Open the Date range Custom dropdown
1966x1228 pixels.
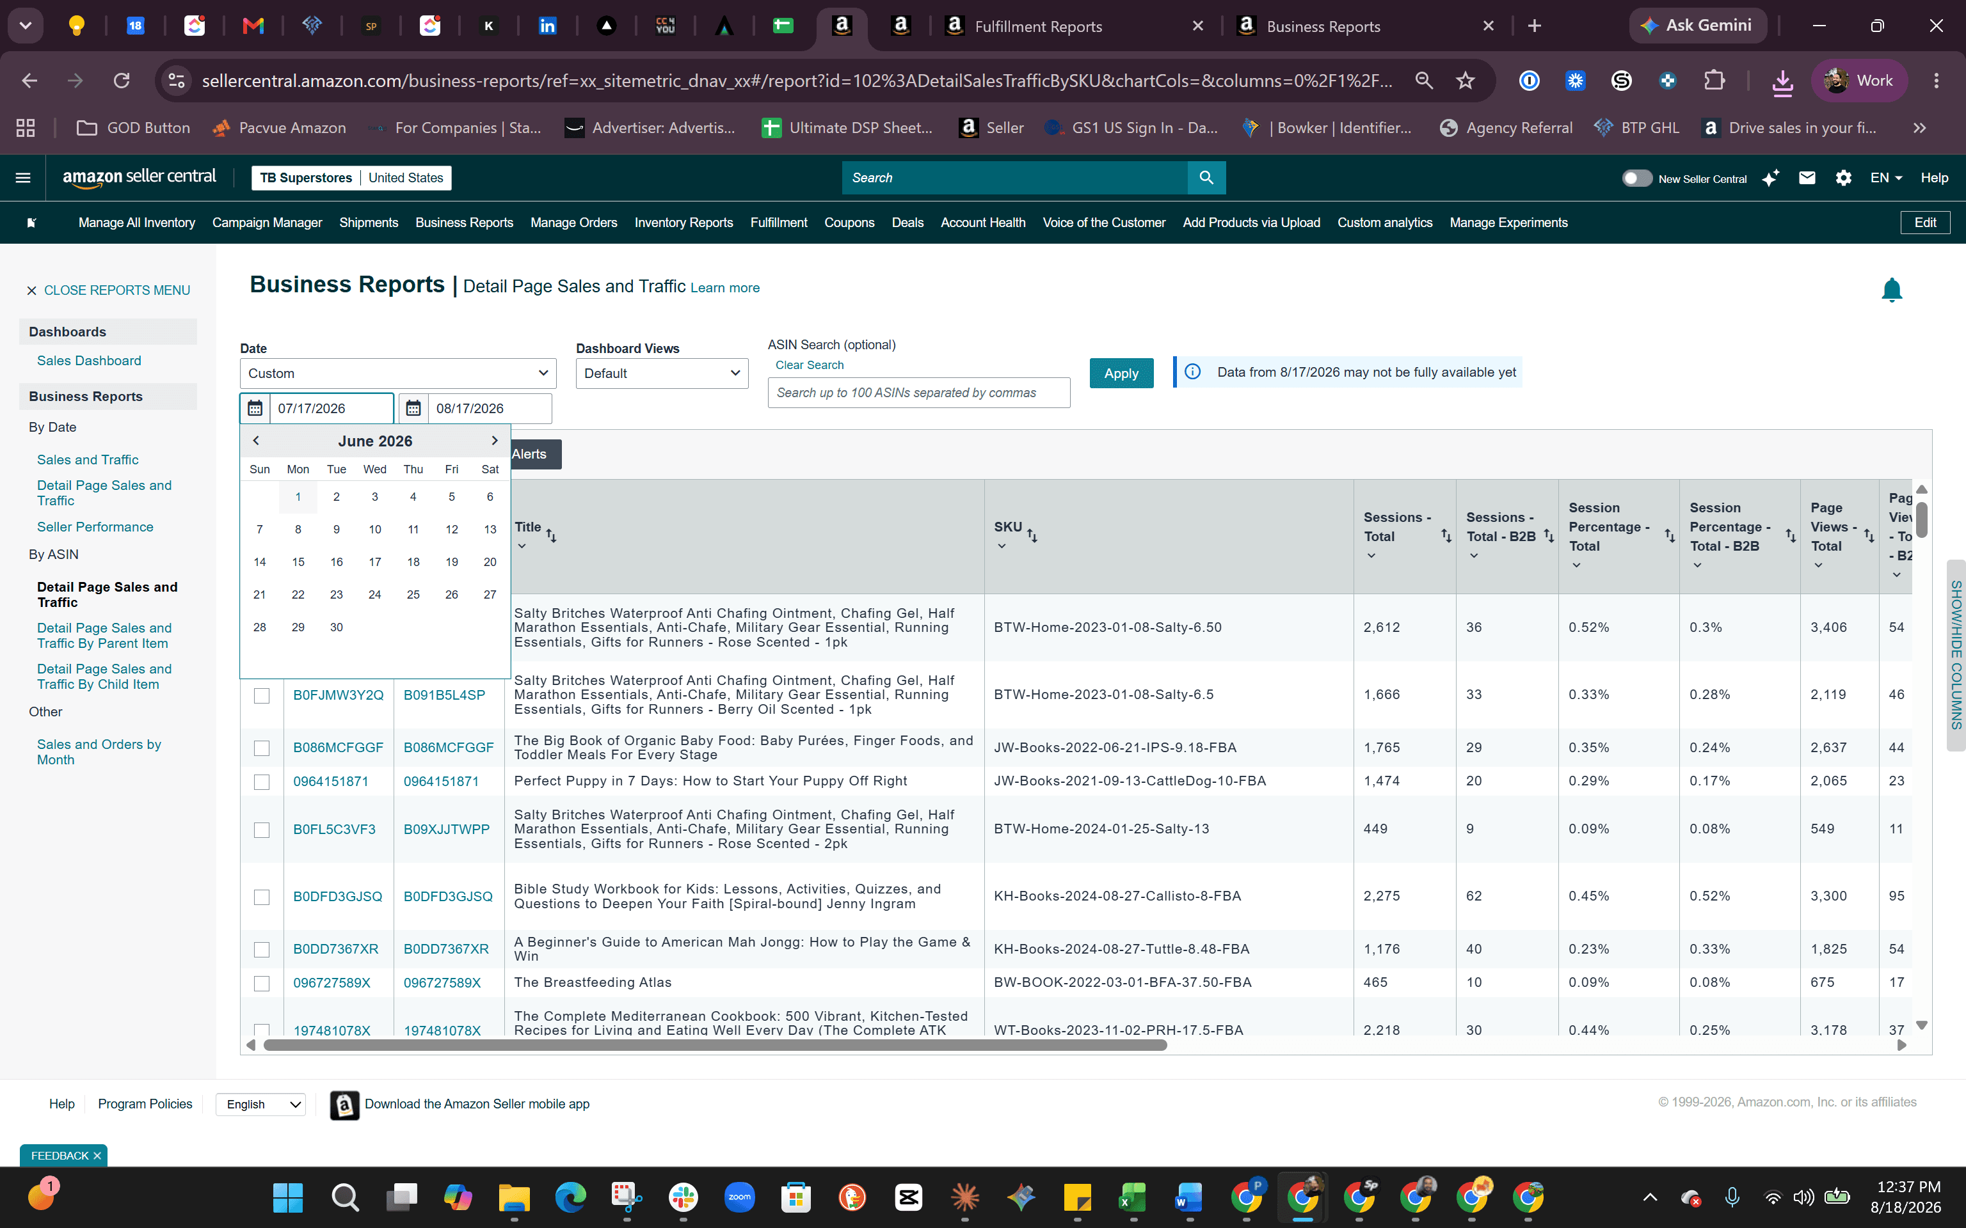pos(398,374)
